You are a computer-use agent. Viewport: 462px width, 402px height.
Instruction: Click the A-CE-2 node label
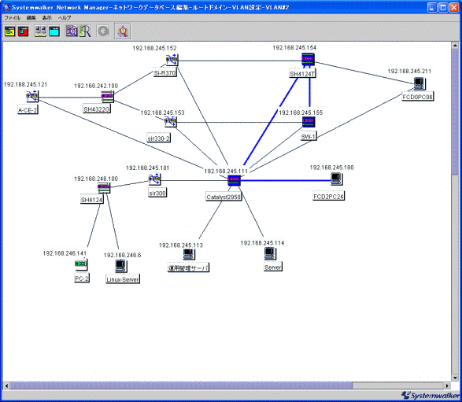click(28, 110)
